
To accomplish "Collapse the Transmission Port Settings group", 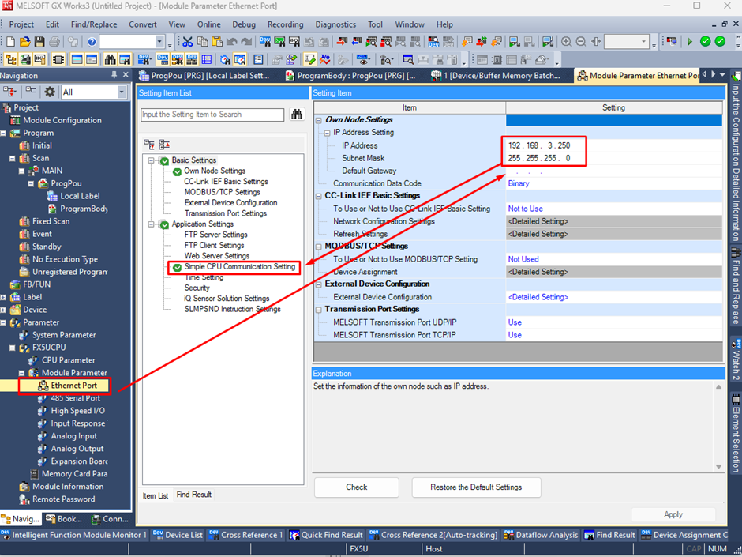I will click(x=319, y=310).
